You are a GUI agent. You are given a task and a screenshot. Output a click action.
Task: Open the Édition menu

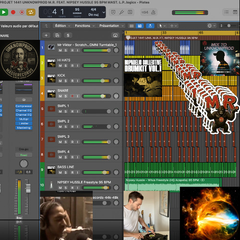click(62, 26)
